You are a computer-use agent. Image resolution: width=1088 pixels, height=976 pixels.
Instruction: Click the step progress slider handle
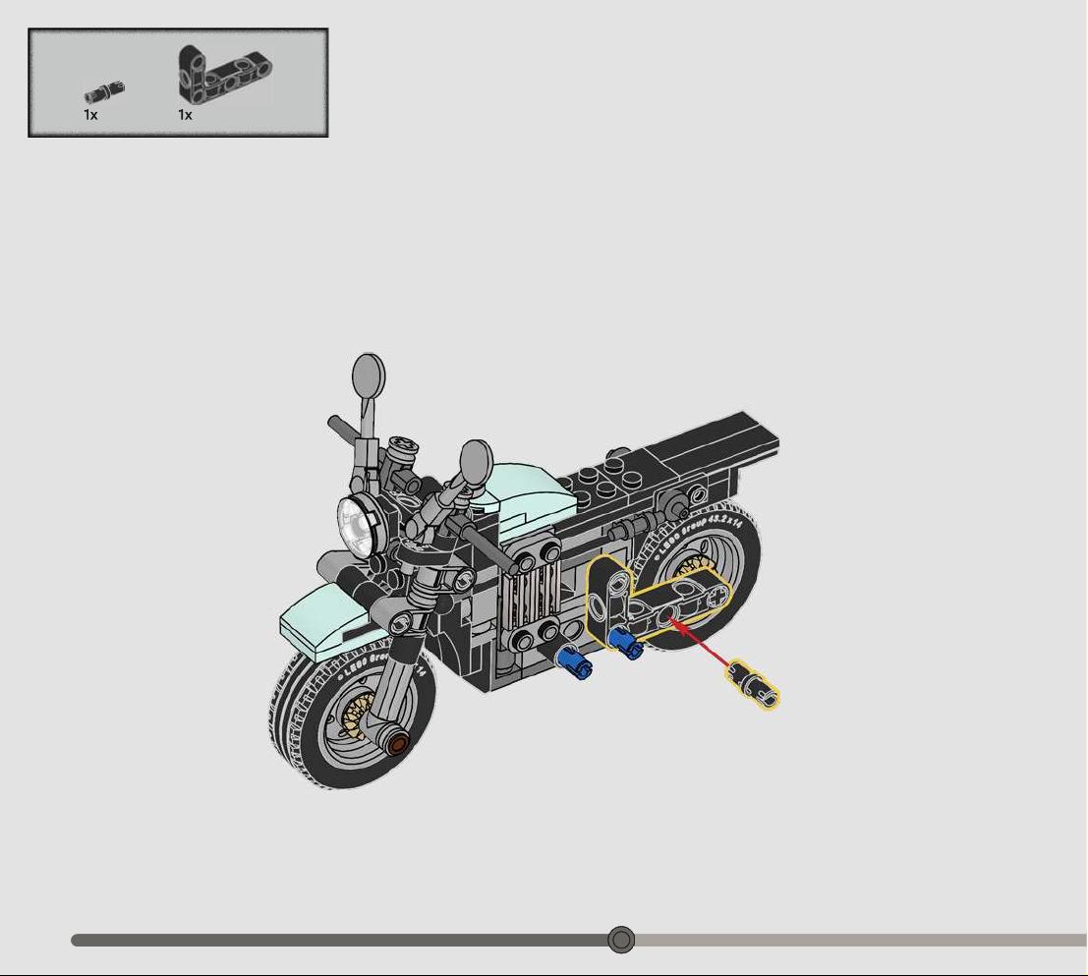(x=620, y=940)
